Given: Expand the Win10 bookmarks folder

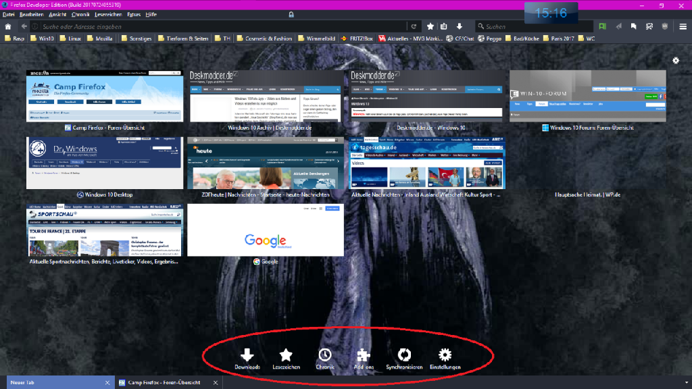Looking at the screenshot, I should (x=43, y=38).
